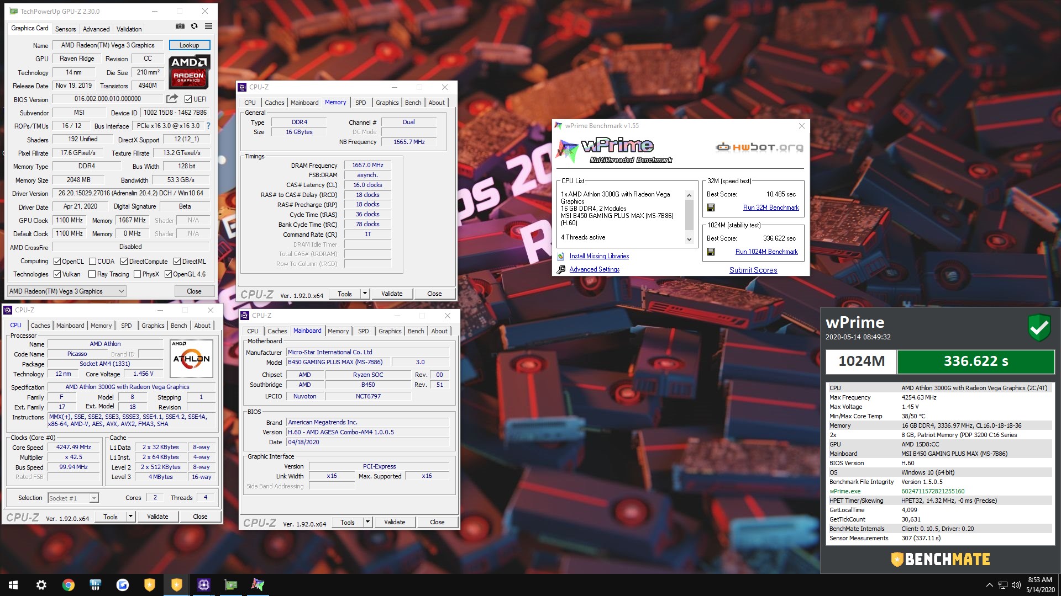This screenshot has height=596, width=1061.
Task: Click the green 336.622 s result bar
Action: [976, 361]
